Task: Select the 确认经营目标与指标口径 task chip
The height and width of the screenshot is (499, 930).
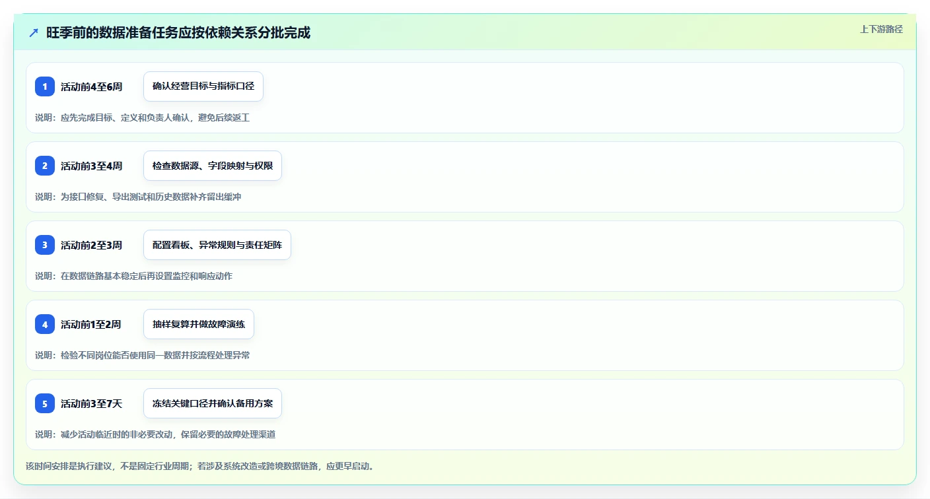Action: pyautogui.click(x=203, y=86)
